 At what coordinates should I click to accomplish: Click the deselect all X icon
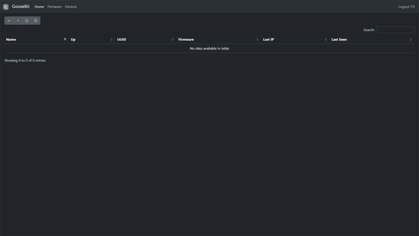[x=18, y=20]
